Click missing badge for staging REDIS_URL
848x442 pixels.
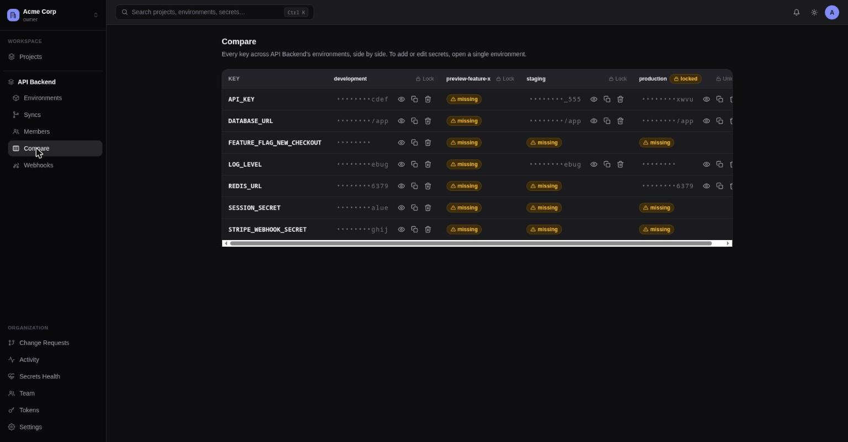(544, 186)
